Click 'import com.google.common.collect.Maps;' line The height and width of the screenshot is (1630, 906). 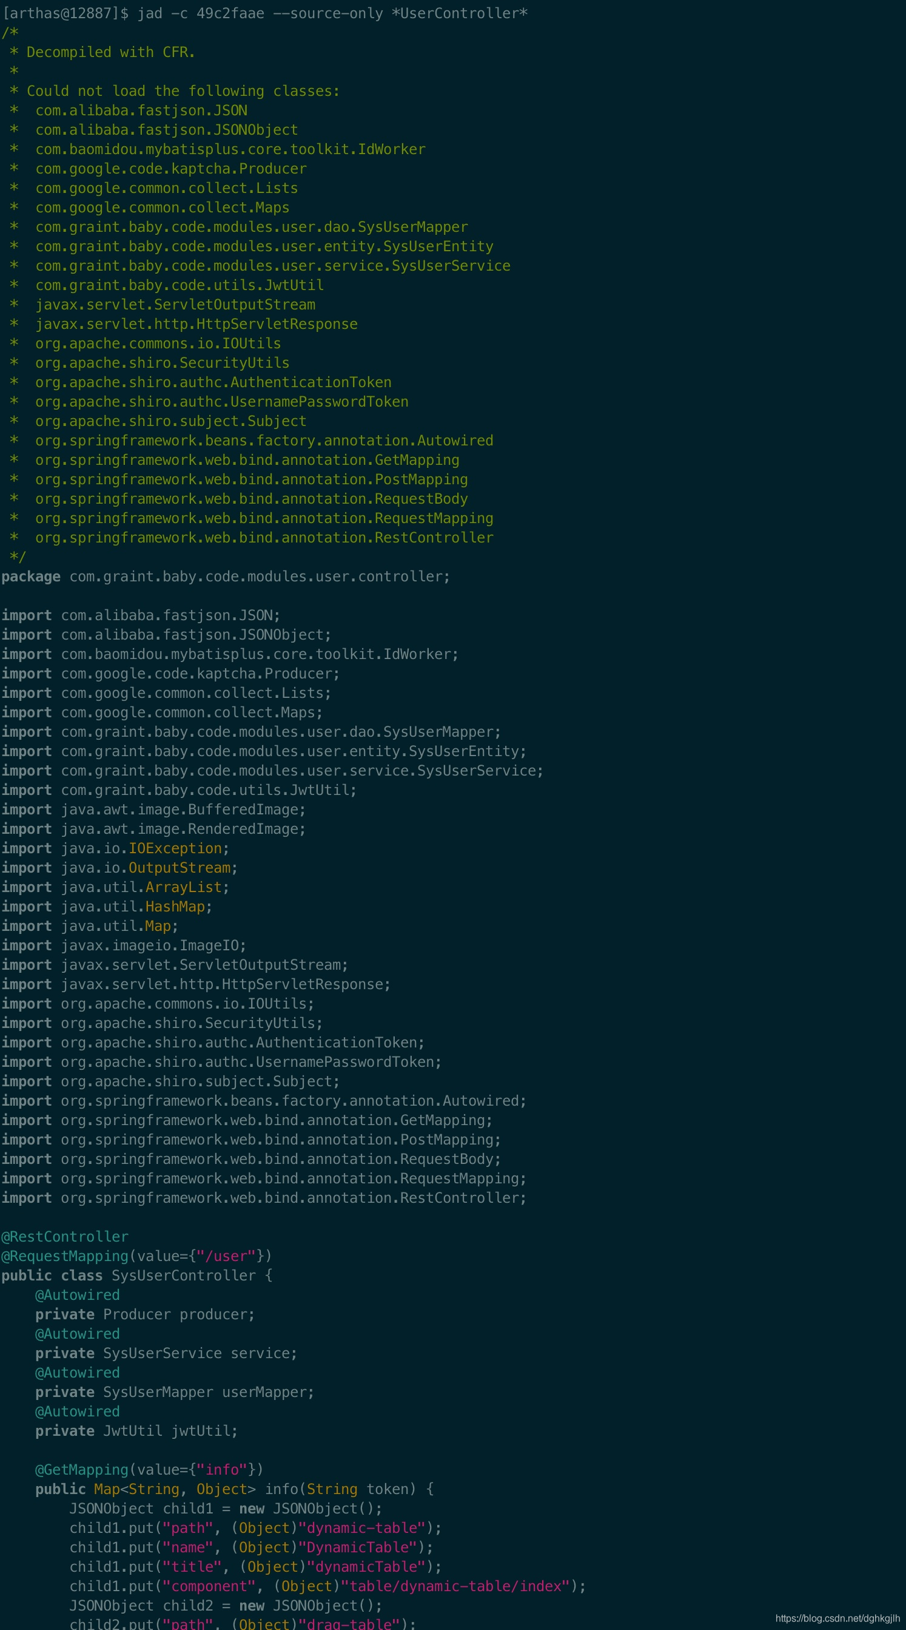162,713
